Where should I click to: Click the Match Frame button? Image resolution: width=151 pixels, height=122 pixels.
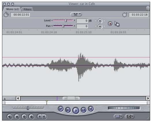point(10,117)
